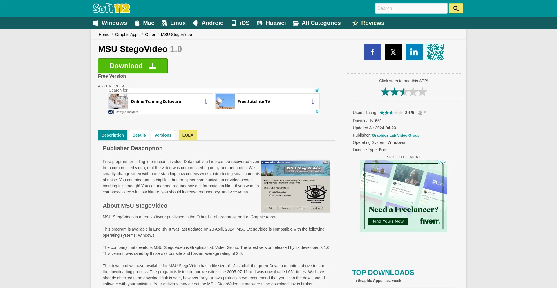The width and height of the screenshot is (557, 288).
Task: Focus the Search input field
Action: 411,8
